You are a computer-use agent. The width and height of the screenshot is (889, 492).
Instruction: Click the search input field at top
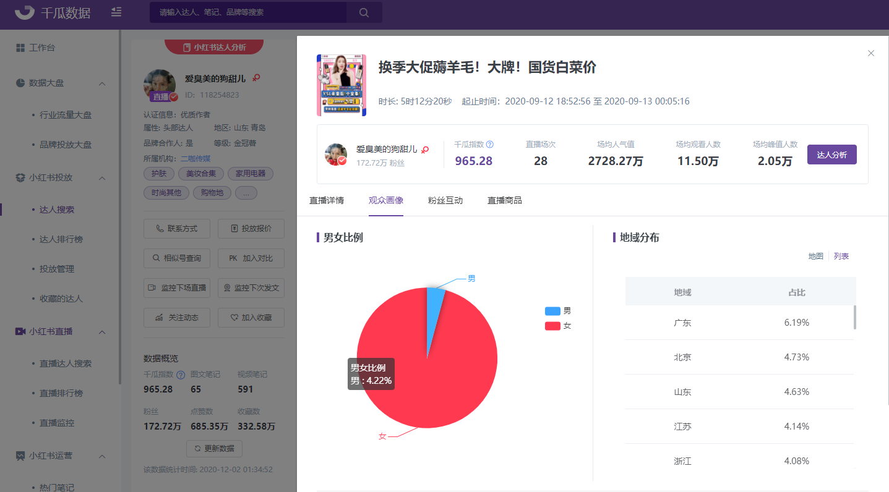[247, 12]
